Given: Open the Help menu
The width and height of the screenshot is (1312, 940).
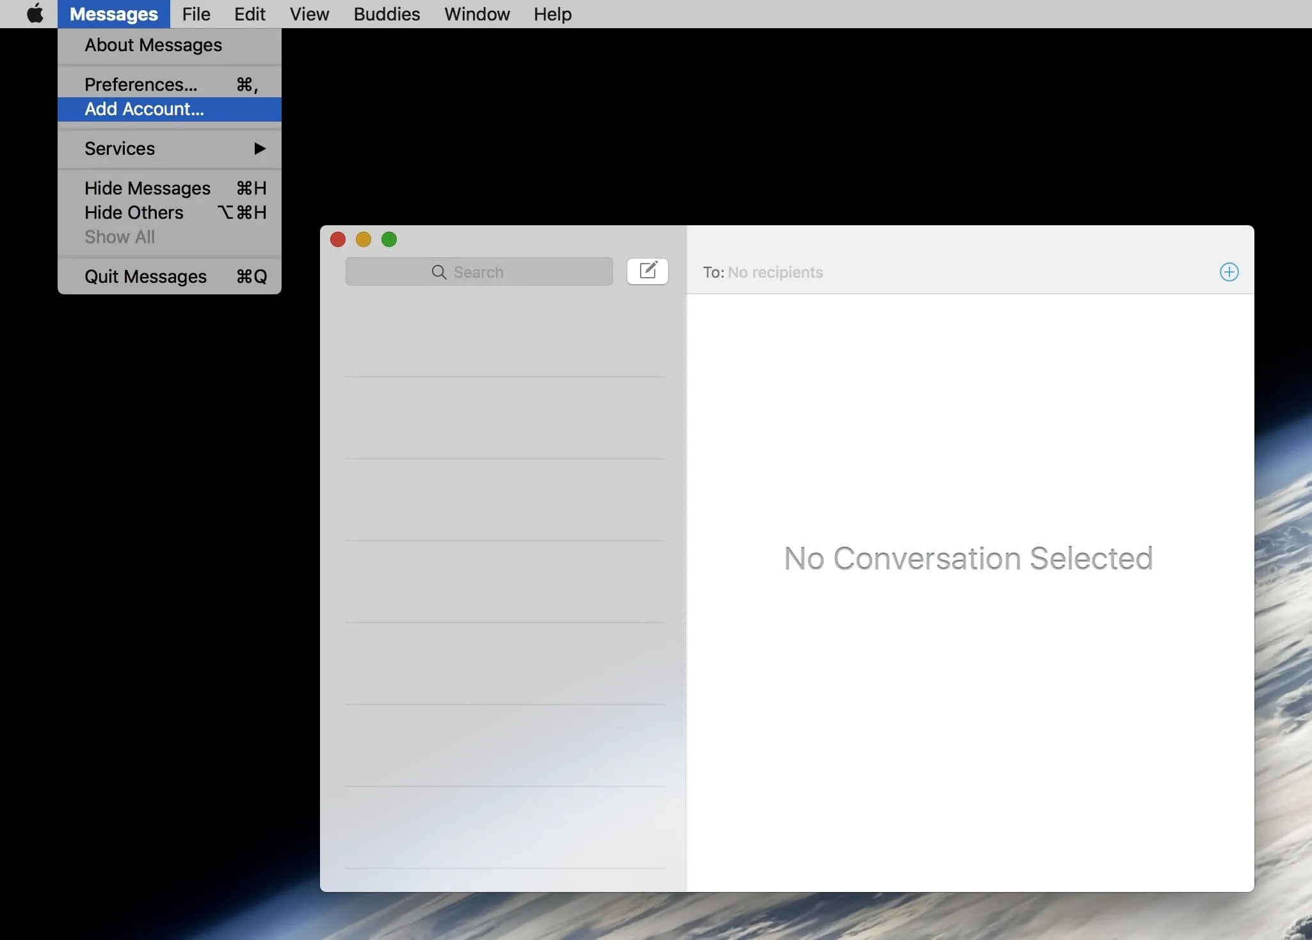Looking at the screenshot, I should point(552,14).
